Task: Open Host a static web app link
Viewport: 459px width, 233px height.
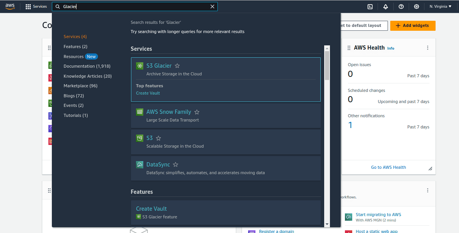Action: pyautogui.click(x=376, y=231)
